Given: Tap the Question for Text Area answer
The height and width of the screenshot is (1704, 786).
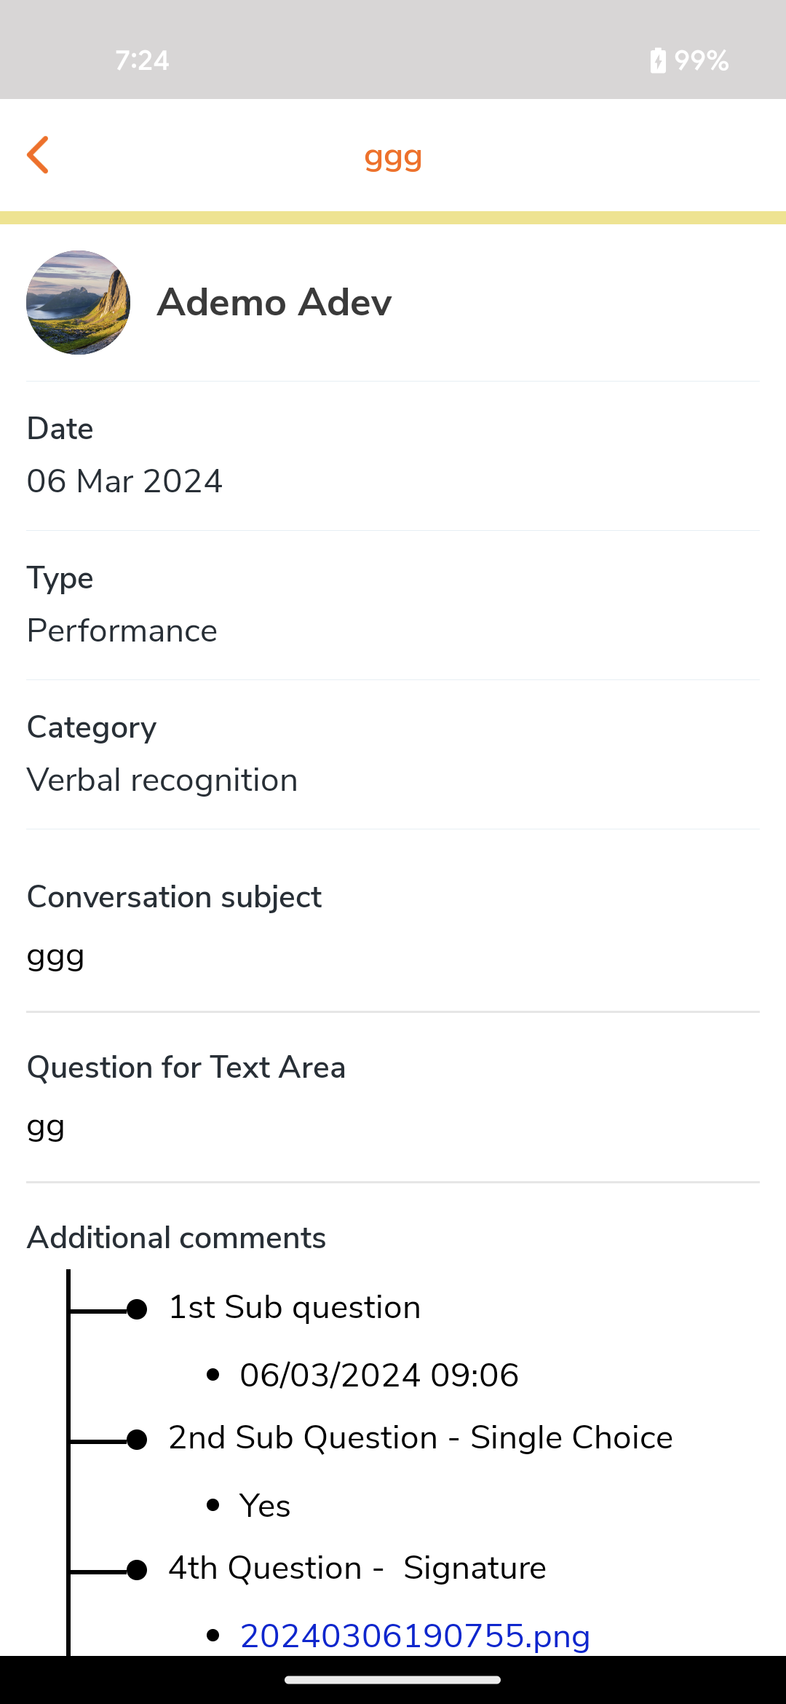Looking at the screenshot, I should (x=46, y=1126).
